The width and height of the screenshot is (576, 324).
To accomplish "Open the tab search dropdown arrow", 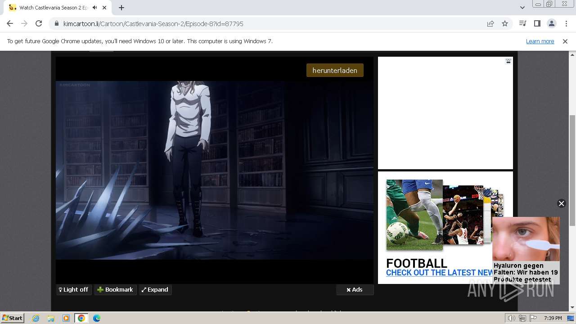I will [x=522, y=8].
